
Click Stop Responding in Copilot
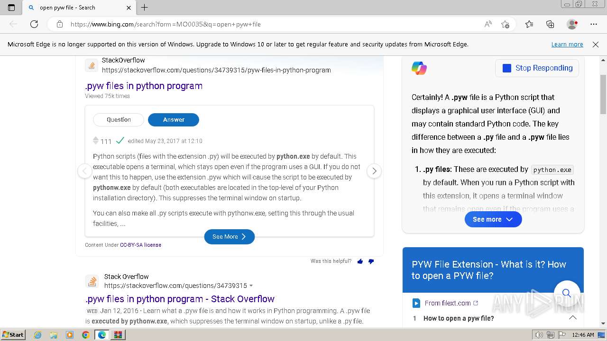click(537, 68)
